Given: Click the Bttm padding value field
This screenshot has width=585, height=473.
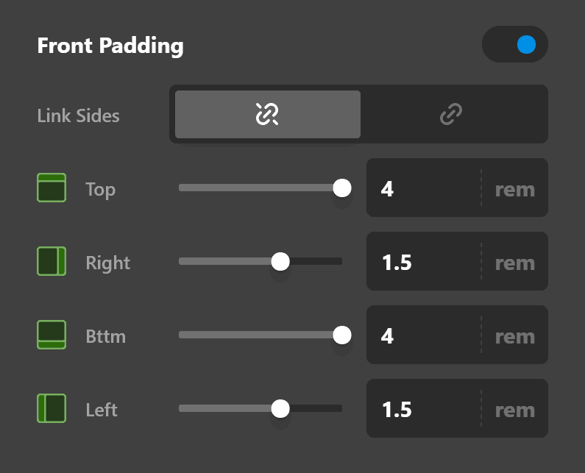Looking at the screenshot, I should pyautogui.click(x=423, y=336).
